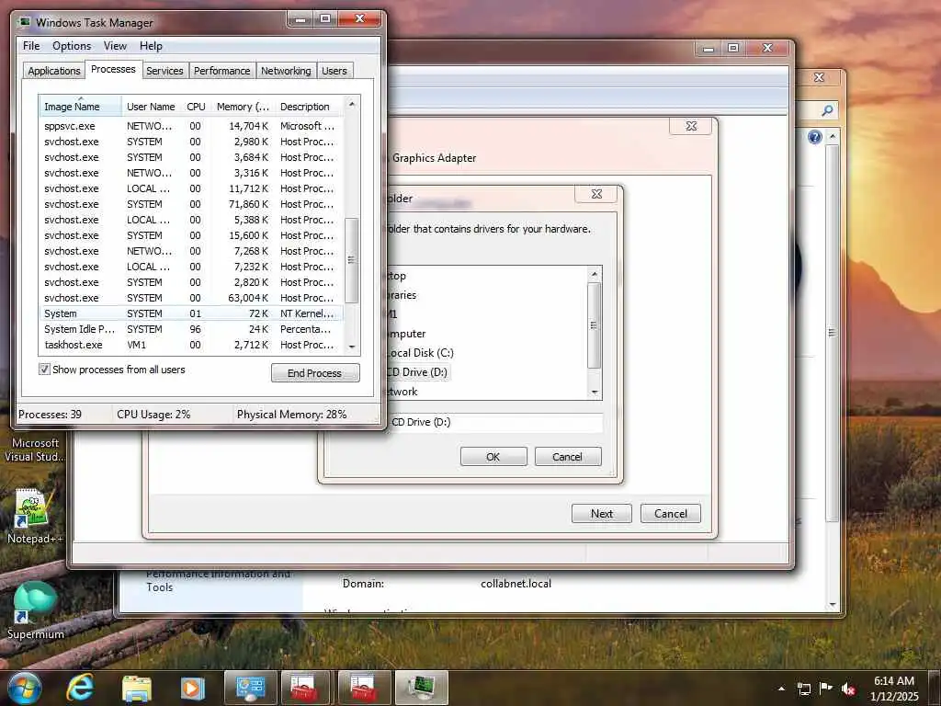Viewport: 941px width, 706px height.
Task: Close the Browse For Folder dialog
Action: click(x=595, y=194)
